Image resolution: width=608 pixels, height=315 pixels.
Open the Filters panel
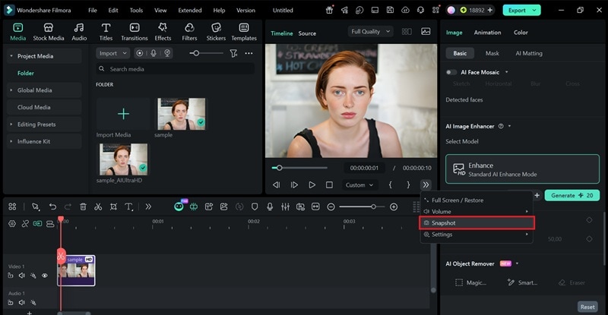click(x=189, y=32)
